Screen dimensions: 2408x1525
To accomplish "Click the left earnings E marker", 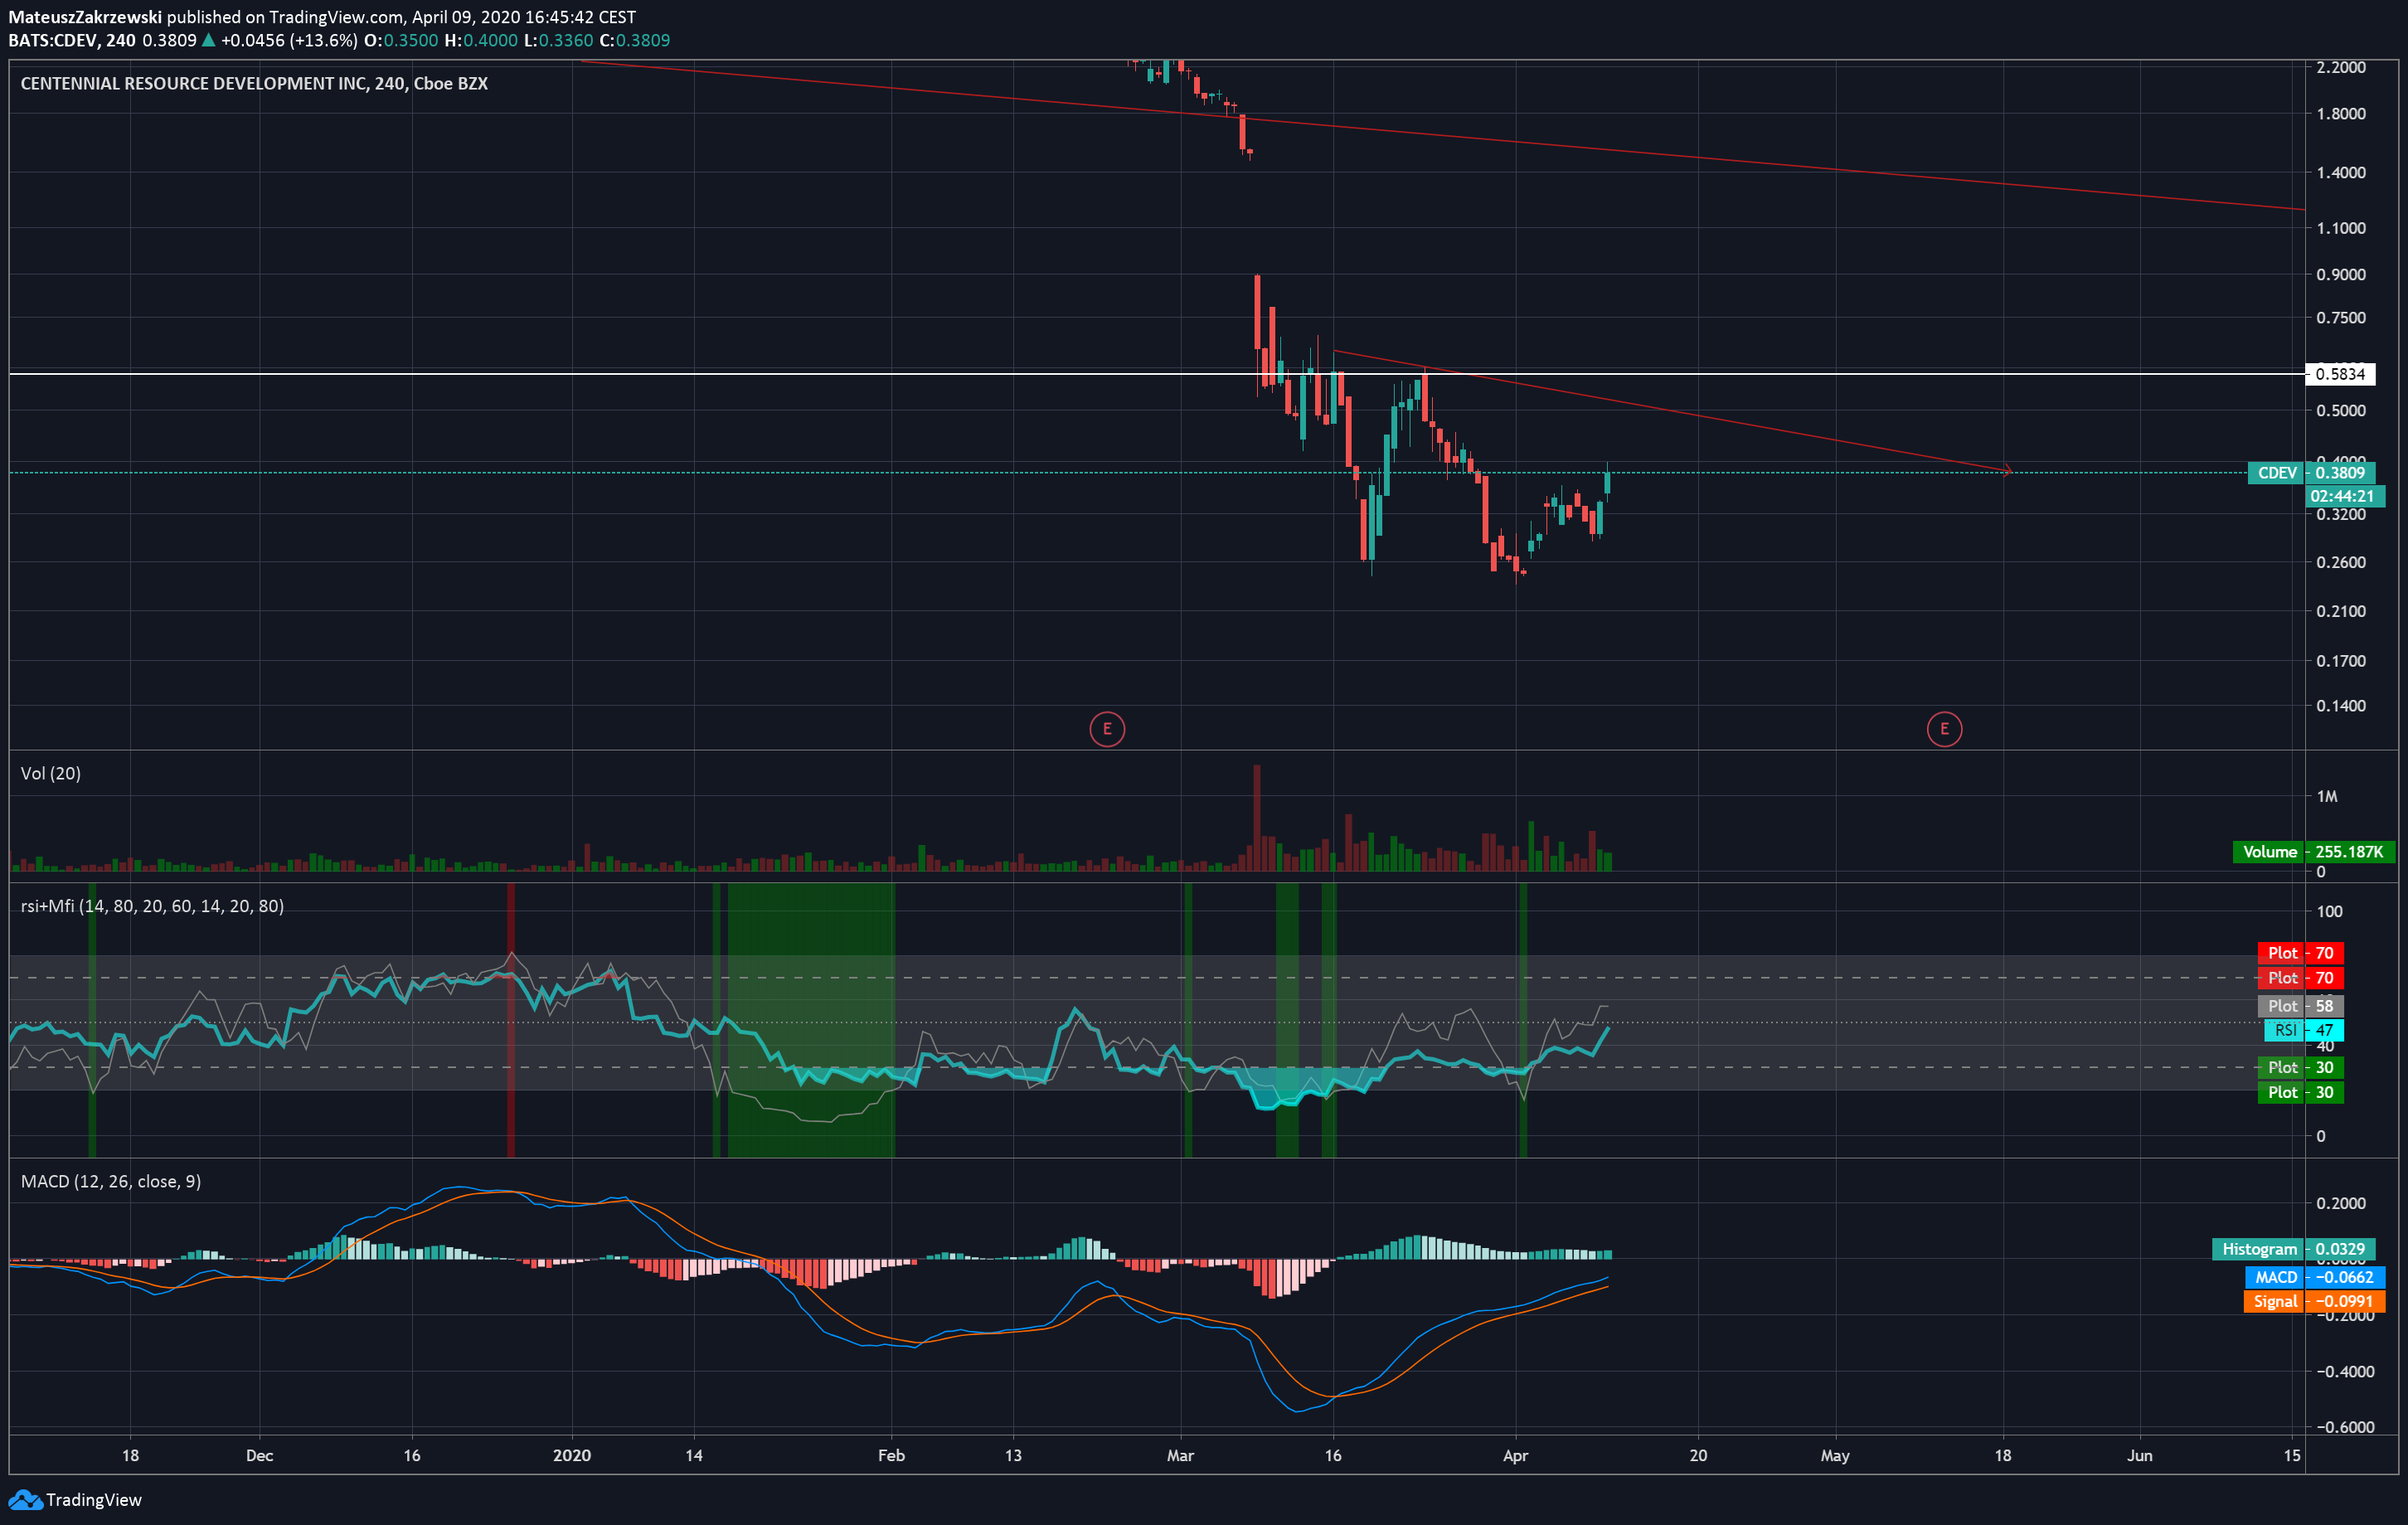I will point(1107,729).
